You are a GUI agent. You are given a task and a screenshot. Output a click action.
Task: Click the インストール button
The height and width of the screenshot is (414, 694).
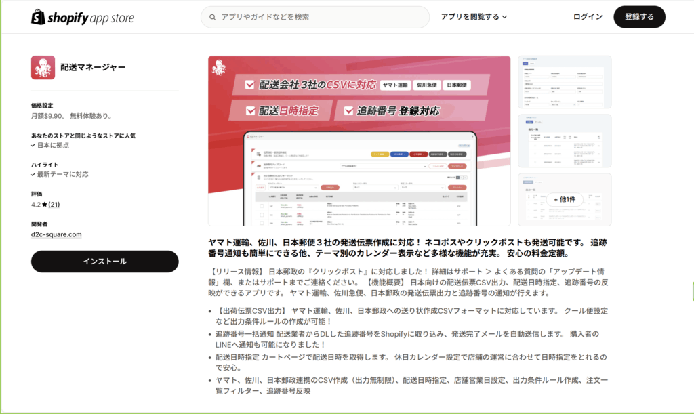pyautogui.click(x=105, y=262)
